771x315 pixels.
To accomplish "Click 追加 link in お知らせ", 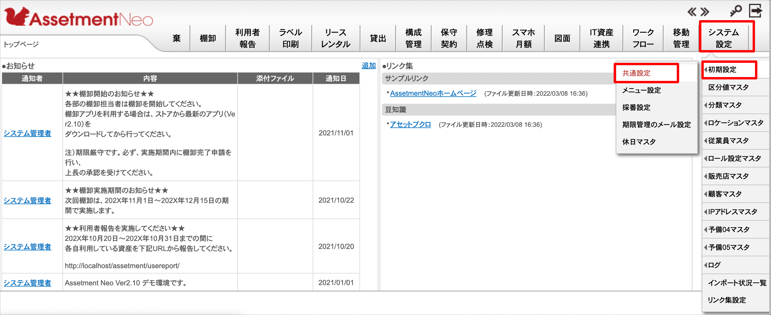I will click(x=368, y=65).
